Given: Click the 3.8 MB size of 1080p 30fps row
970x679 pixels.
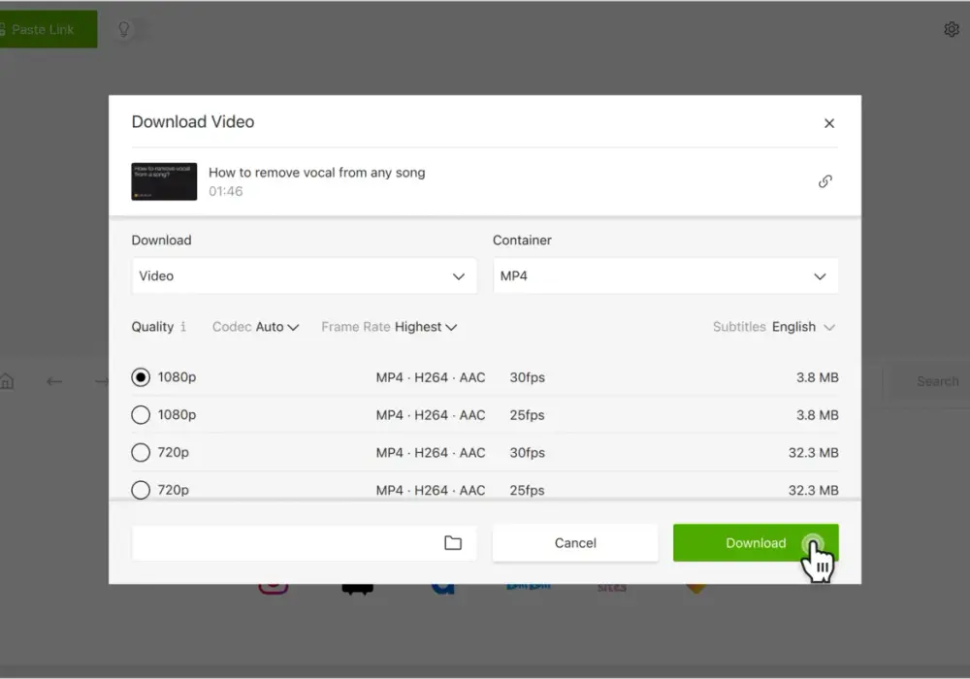Looking at the screenshot, I should (x=817, y=377).
